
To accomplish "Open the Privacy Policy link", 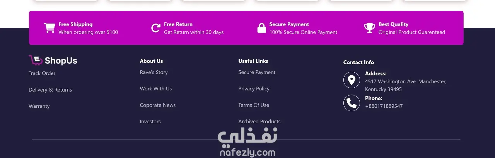I will [x=254, y=89].
